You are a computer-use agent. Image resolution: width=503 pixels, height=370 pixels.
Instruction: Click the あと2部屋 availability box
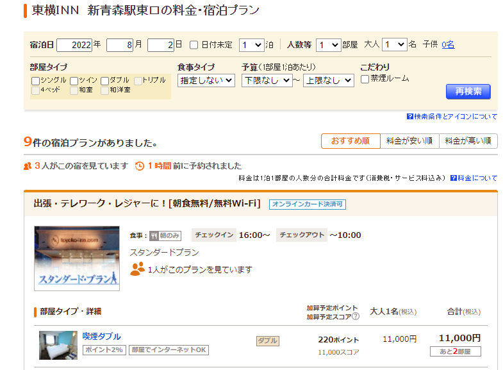coord(456,351)
